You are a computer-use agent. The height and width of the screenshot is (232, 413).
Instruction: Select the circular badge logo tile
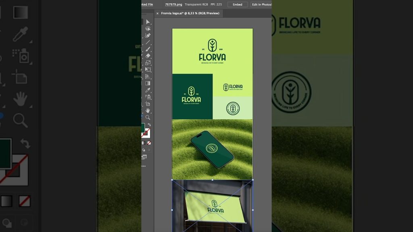(233, 108)
